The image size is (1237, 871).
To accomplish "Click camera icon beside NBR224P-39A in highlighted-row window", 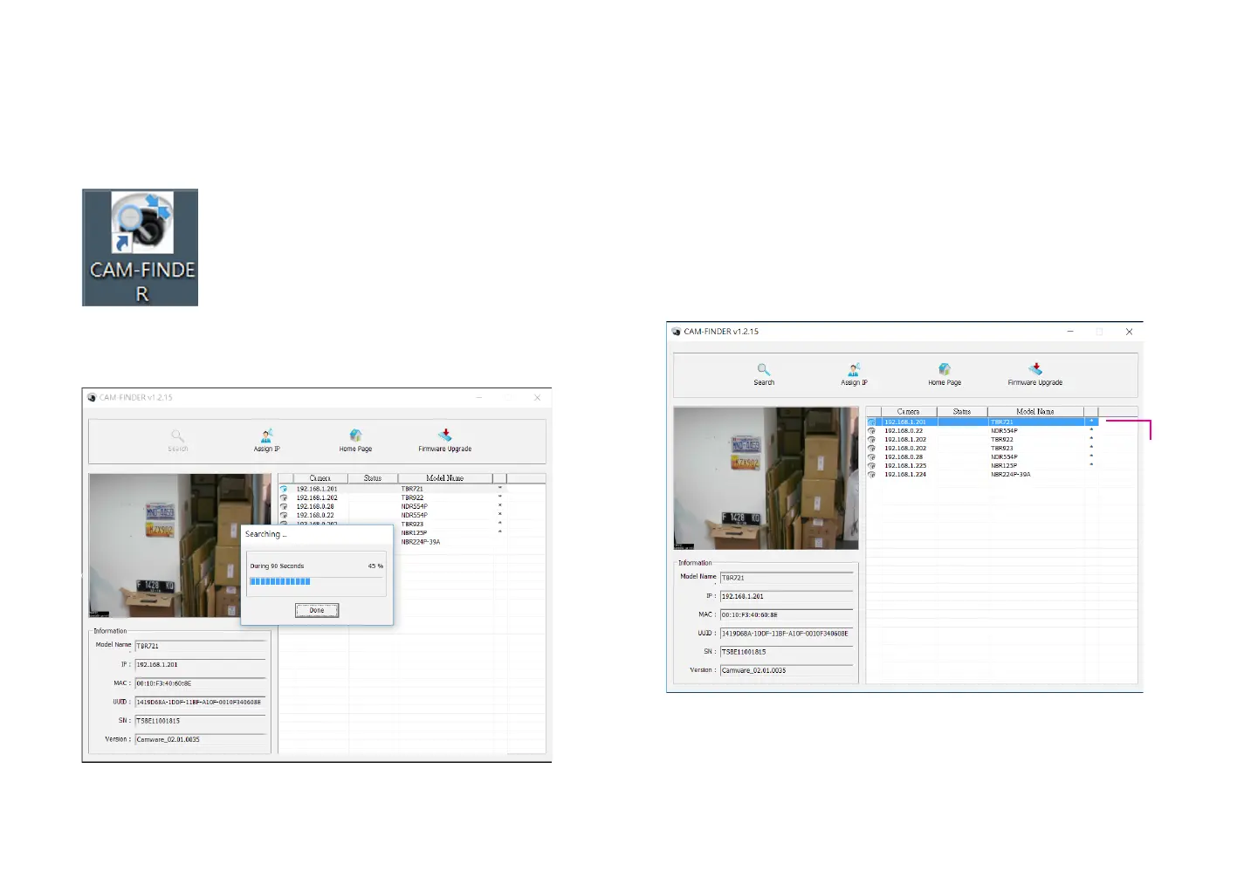I will 871,475.
